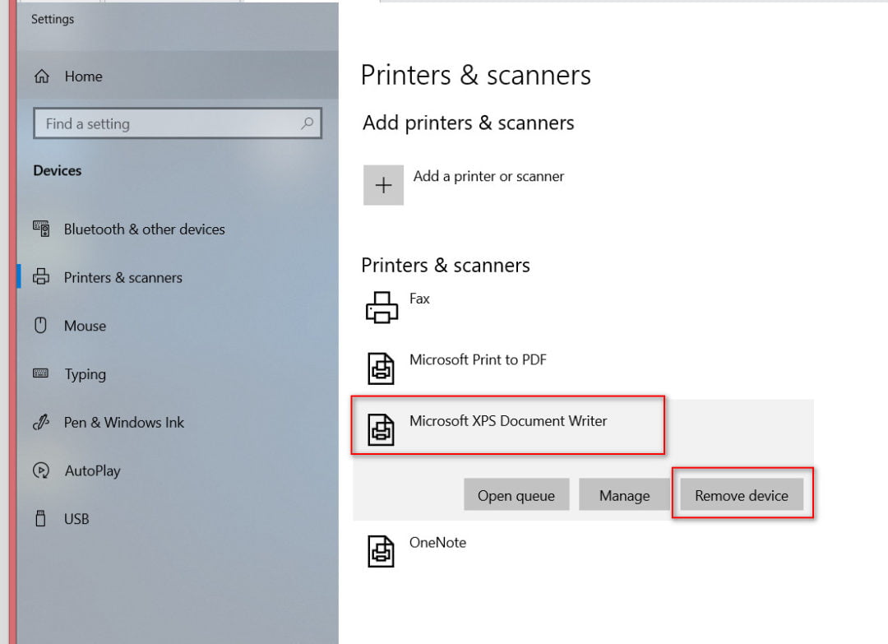The image size is (888, 644).
Task: Click the USB device icon
Action: click(x=43, y=519)
